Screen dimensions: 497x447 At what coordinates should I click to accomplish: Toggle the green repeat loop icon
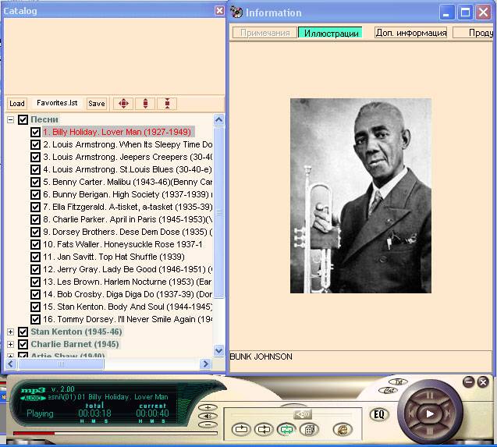tap(286, 430)
